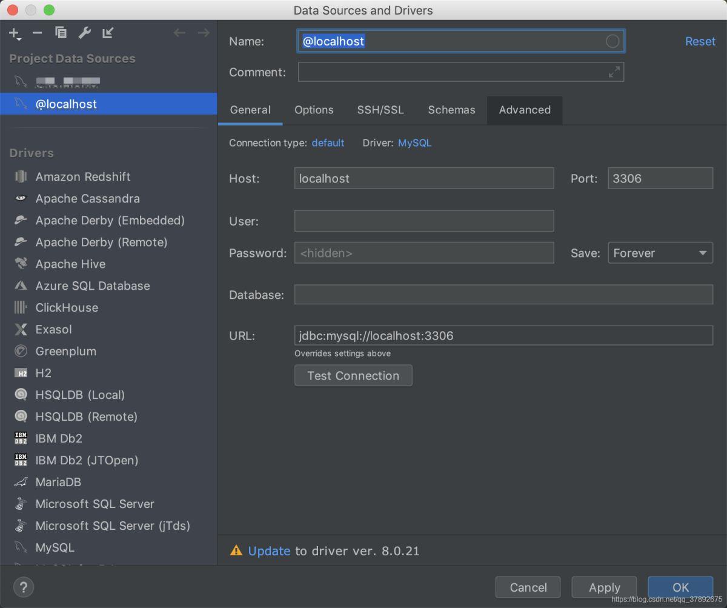727x608 pixels.
Task: Open the Save password dropdown
Action: 660,253
